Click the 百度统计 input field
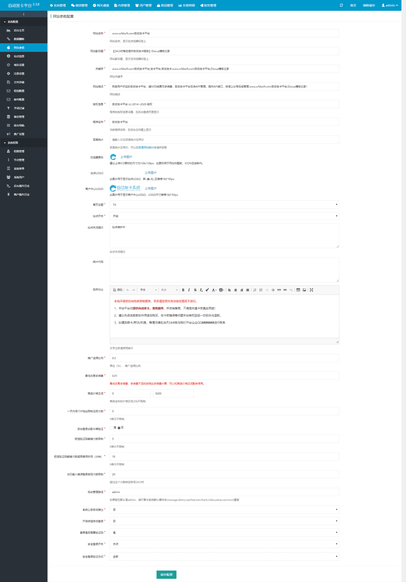Screen dimensions: 406x582 pyautogui.click(x=224, y=139)
